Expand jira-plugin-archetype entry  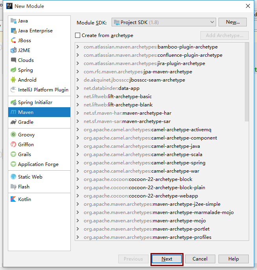click(78, 63)
